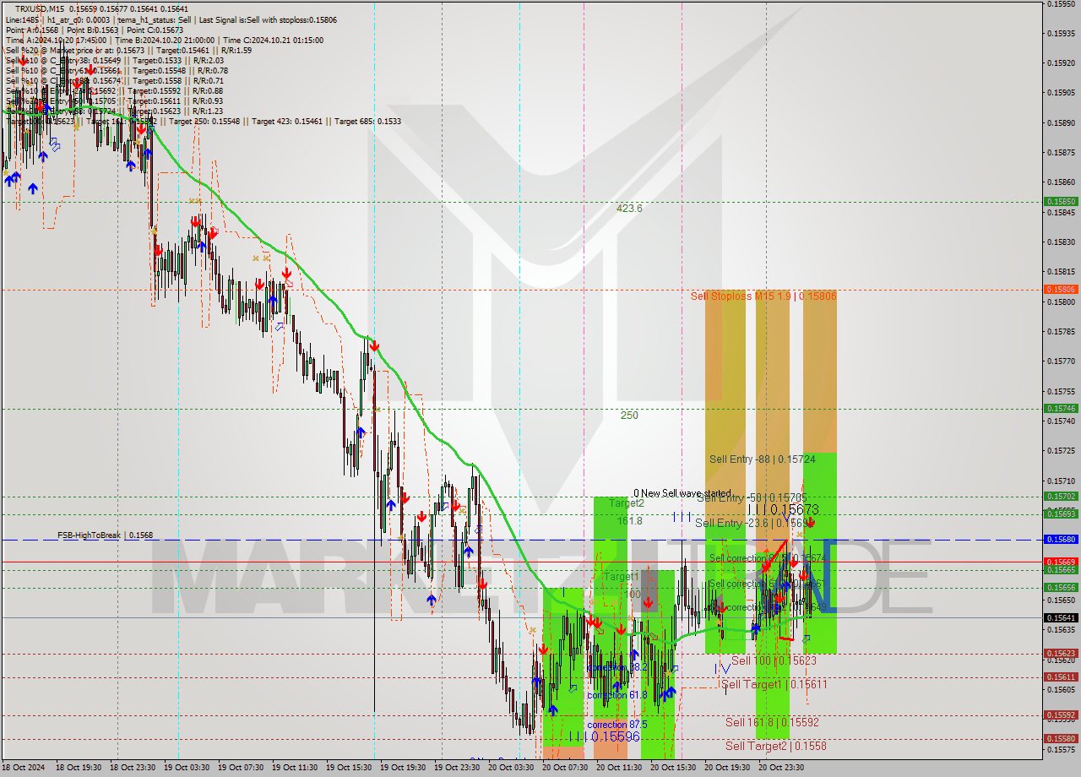
Task: Click the TRXUSD,M15 symbol title text
Action: click(x=41, y=8)
